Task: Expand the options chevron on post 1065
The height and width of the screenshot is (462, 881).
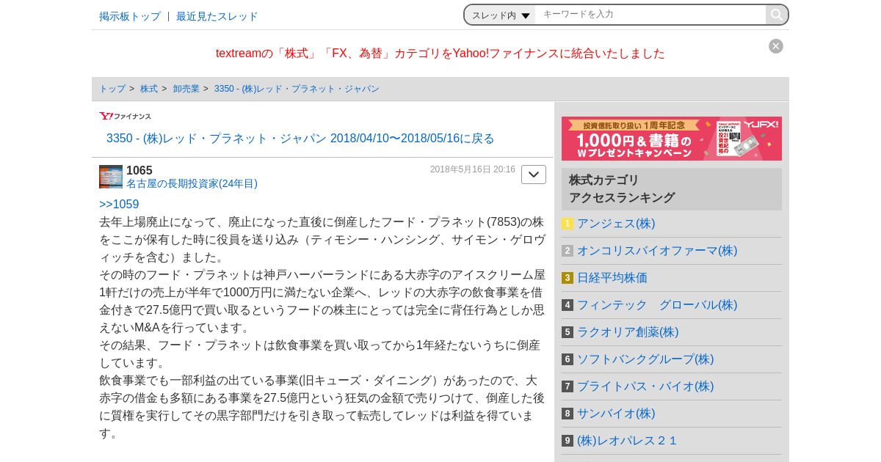Action: 534,175
